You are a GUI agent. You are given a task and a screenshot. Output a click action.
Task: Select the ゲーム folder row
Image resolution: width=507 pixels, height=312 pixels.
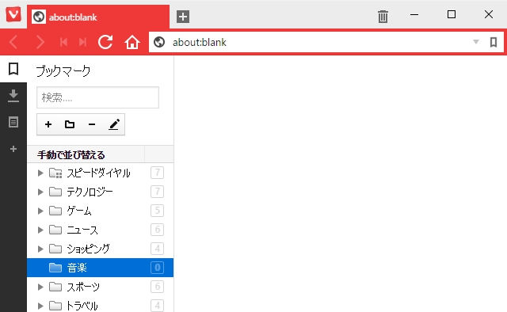pos(101,211)
